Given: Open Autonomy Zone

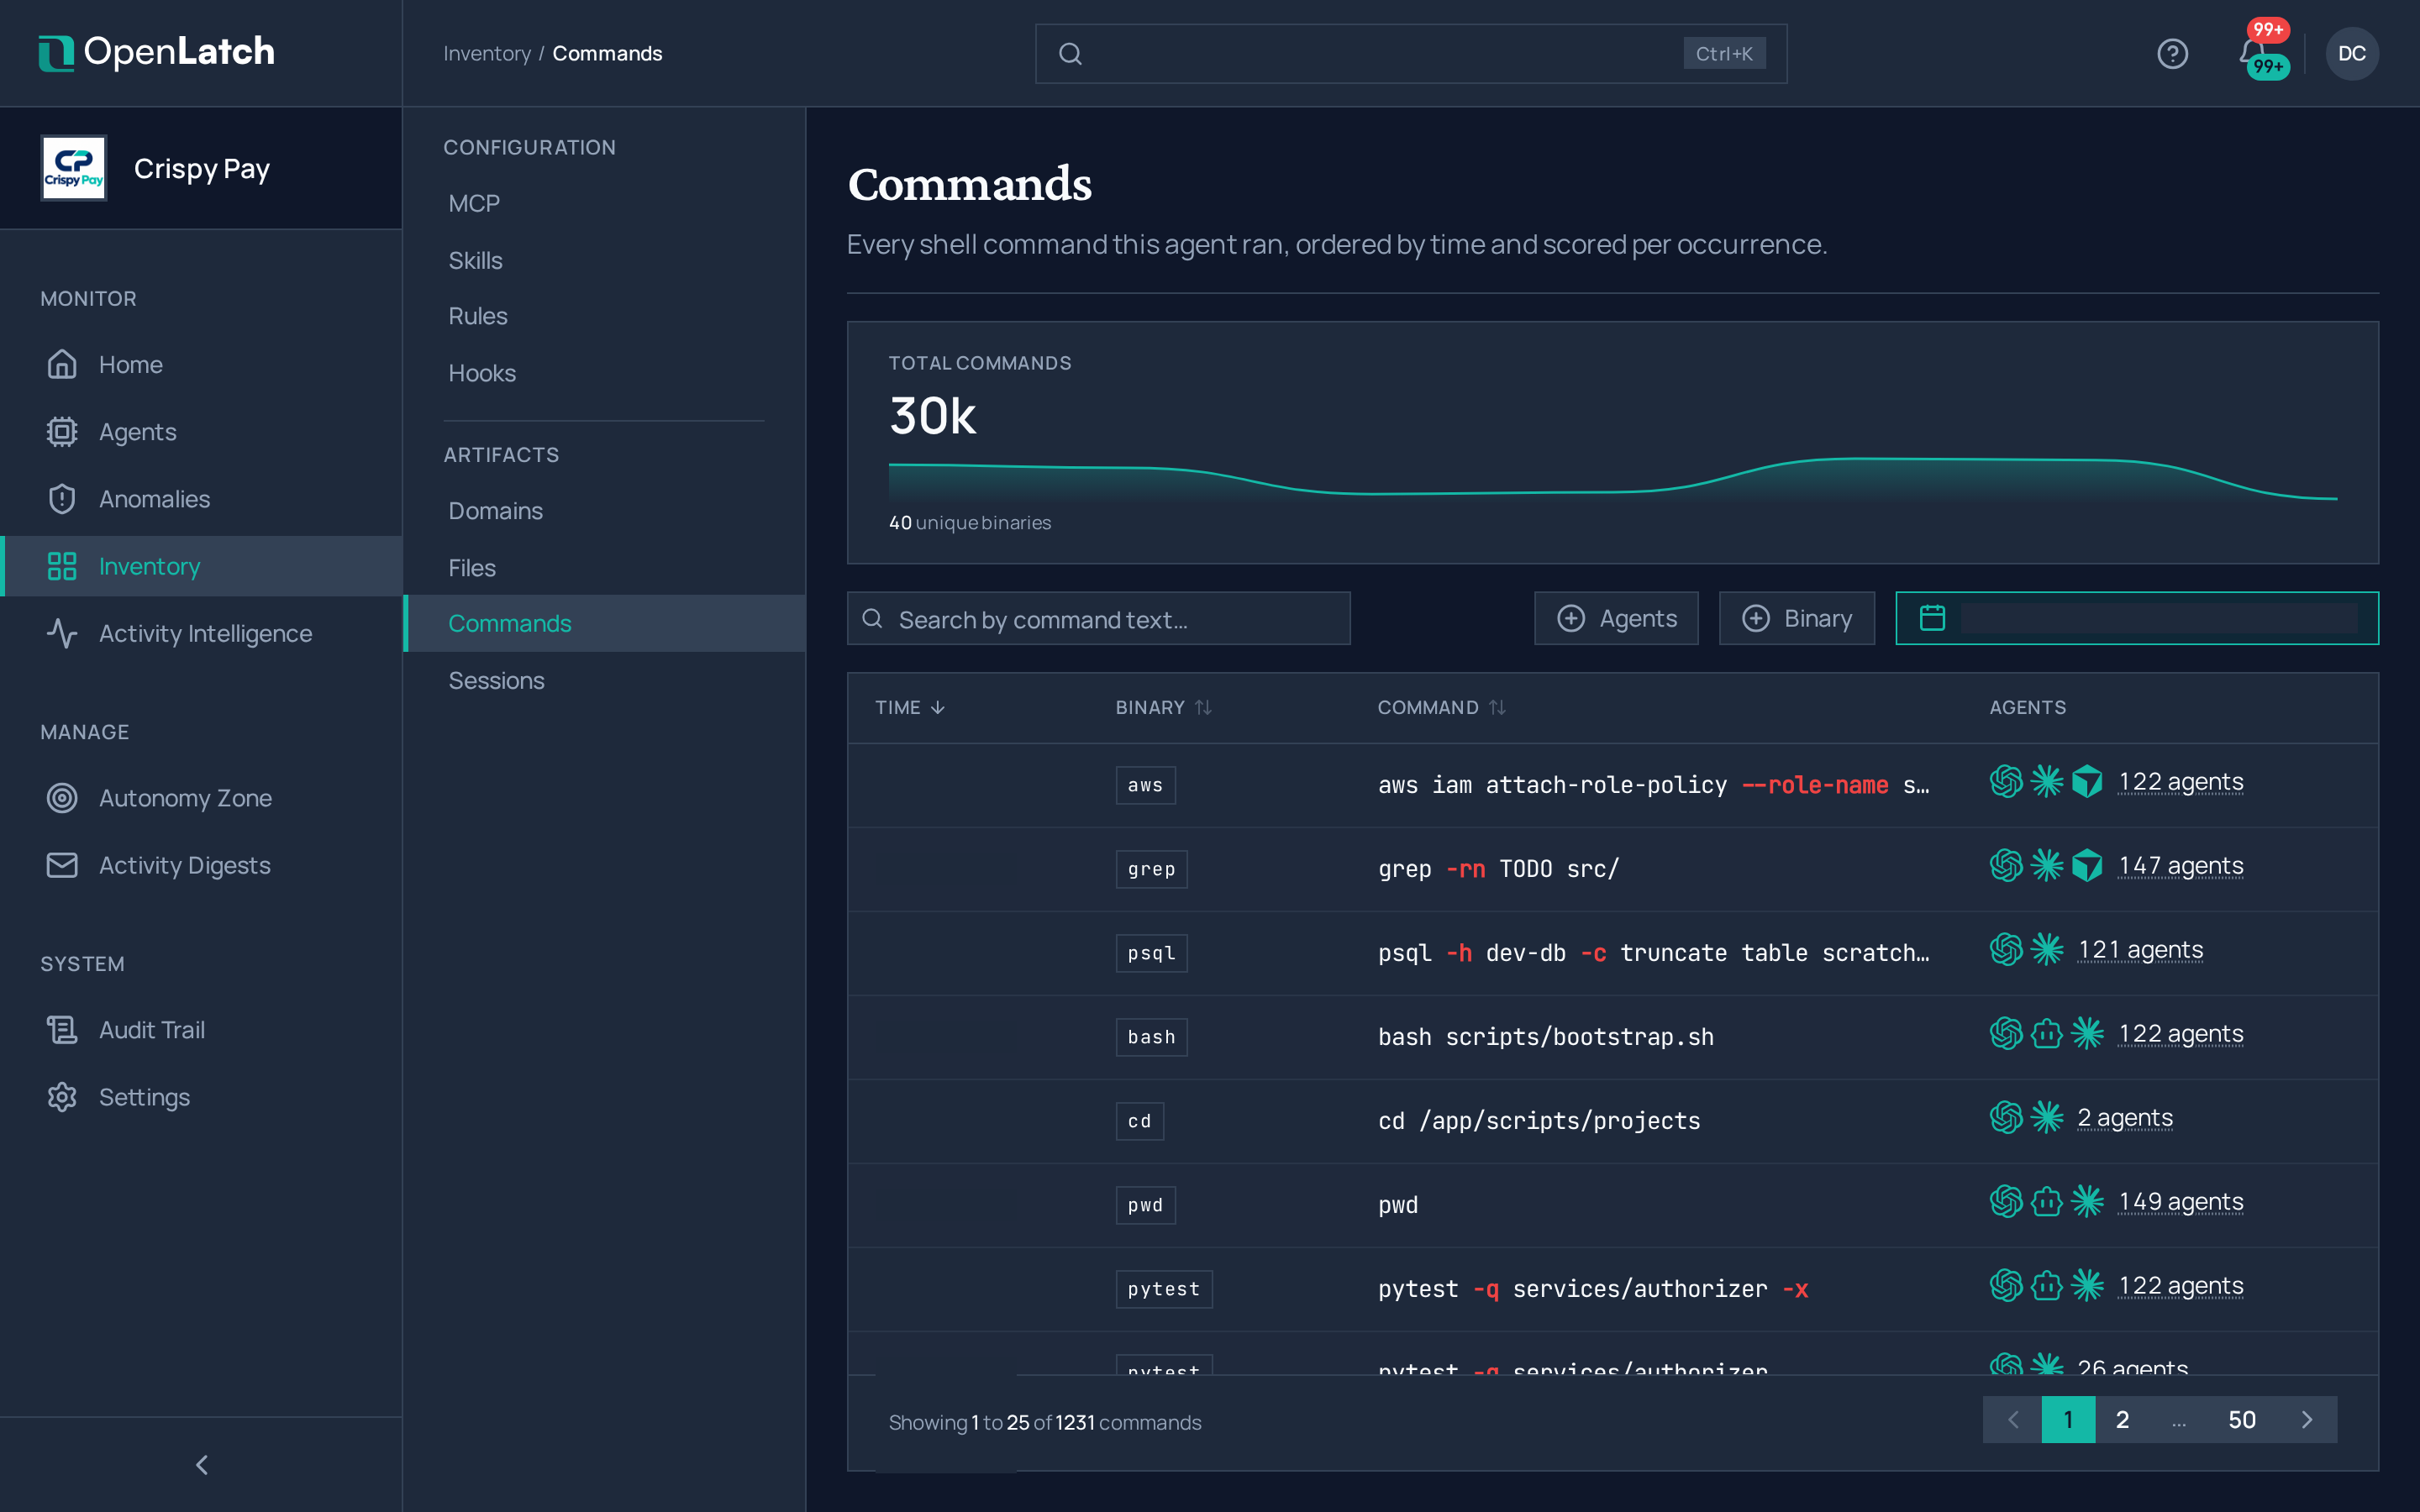Looking at the screenshot, I should pos(201,797).
